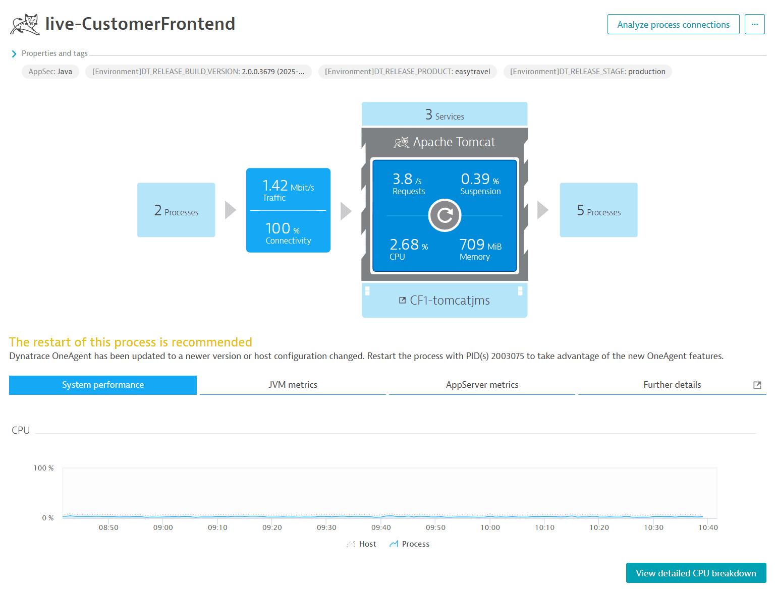
Task: Select the 5 Processes outgoing tile
Action: pyautogui.click(x=598, y=210)
